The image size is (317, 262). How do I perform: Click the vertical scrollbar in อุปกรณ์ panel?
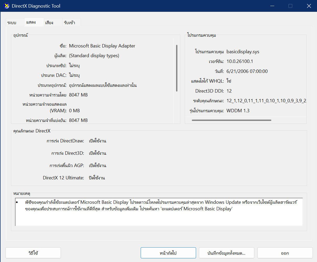click(177, 68)
